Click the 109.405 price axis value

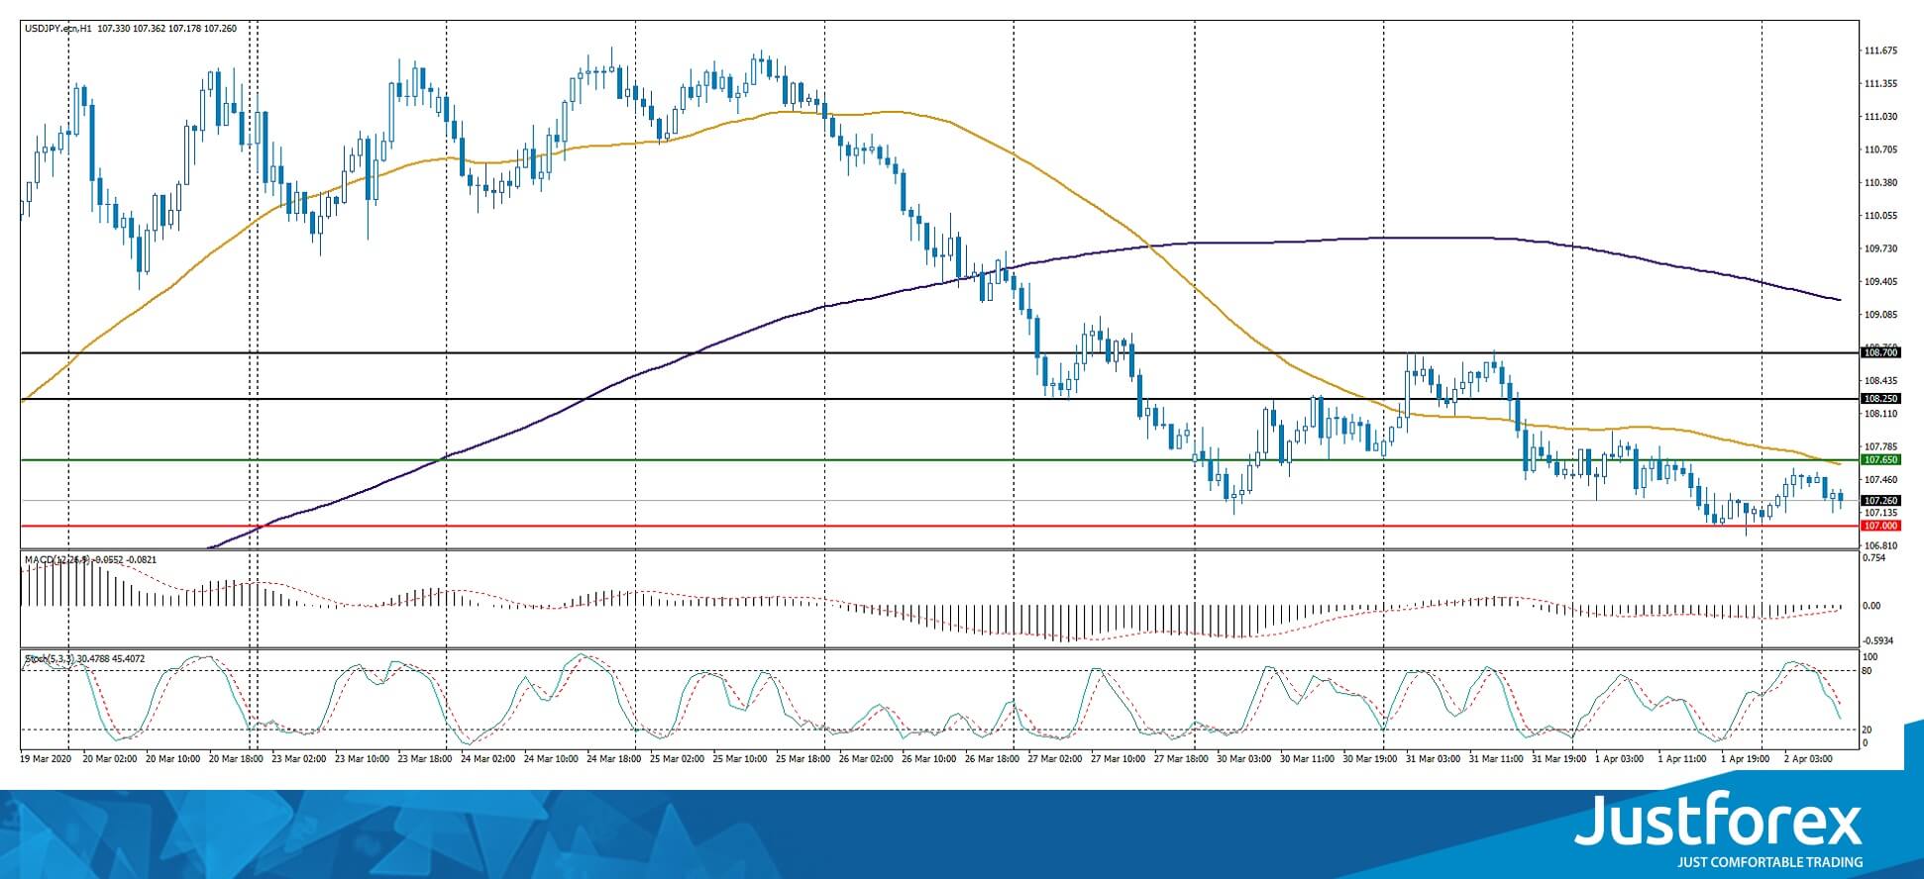pos(1880,281)
